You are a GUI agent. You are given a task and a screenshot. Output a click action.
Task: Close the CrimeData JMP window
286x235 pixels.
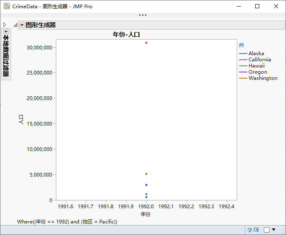pos(276,6)
